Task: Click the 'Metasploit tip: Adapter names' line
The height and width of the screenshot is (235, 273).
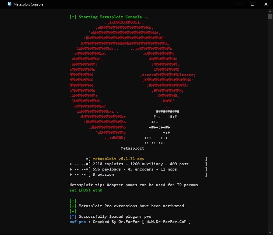Action: pyautogui.click(x=133, y=185)
